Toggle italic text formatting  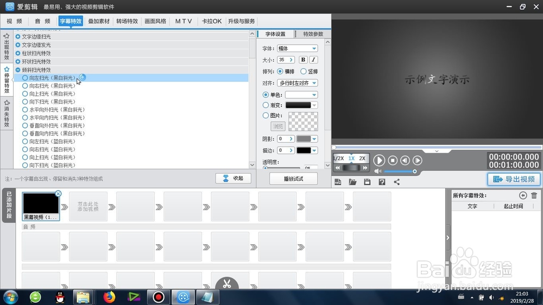pyautogui.click(x=313, y=60)
